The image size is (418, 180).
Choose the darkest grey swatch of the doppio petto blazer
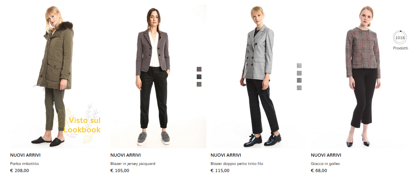point(299,80)
